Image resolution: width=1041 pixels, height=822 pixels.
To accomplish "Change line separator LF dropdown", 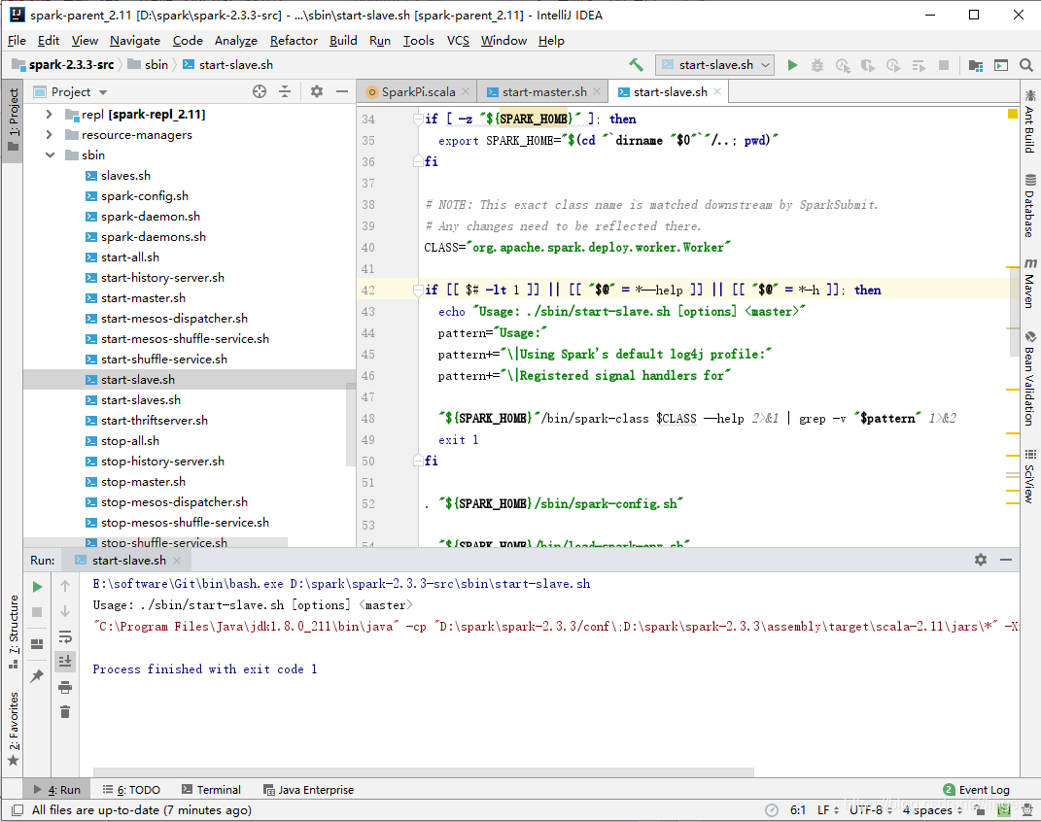I will [828, 810].
